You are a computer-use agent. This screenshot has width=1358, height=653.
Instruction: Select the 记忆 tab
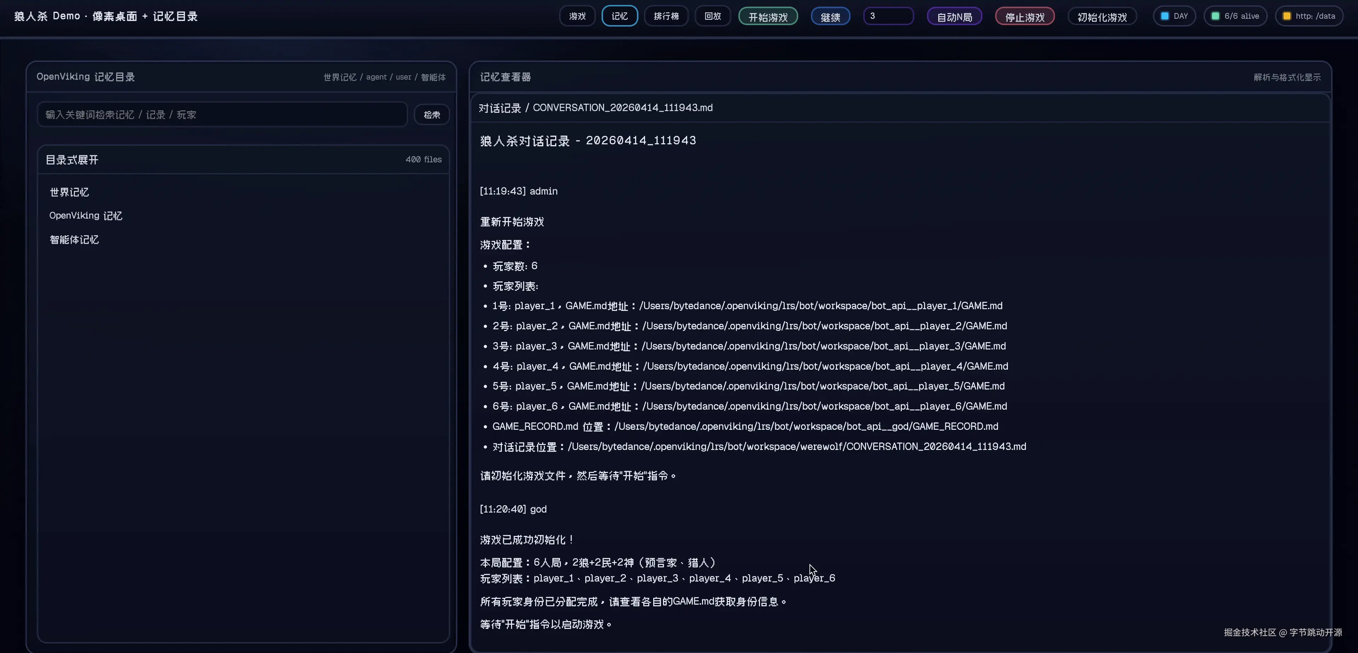coord(620,16)
